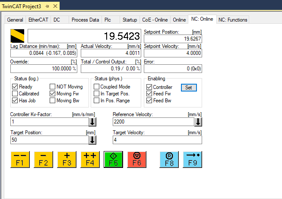Open the General tab
The image size is (282, 199).
pos(15,20)
